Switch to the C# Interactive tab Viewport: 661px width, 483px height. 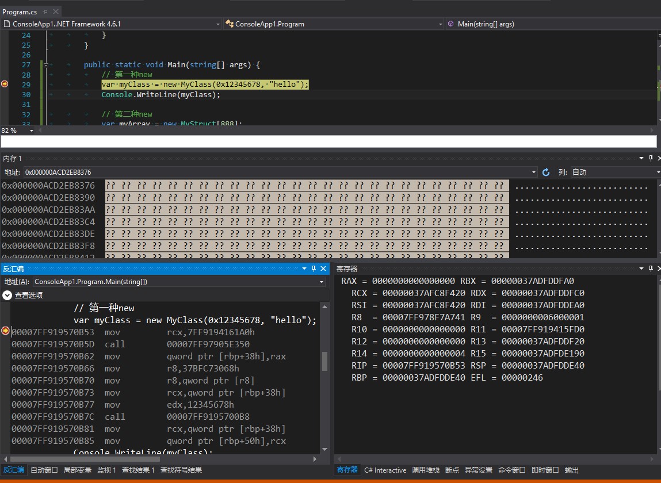[385, 470]
